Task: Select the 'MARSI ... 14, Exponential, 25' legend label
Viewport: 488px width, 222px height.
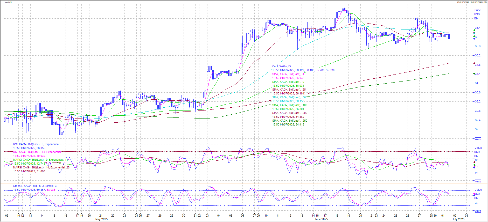Action: click(41, 167)
